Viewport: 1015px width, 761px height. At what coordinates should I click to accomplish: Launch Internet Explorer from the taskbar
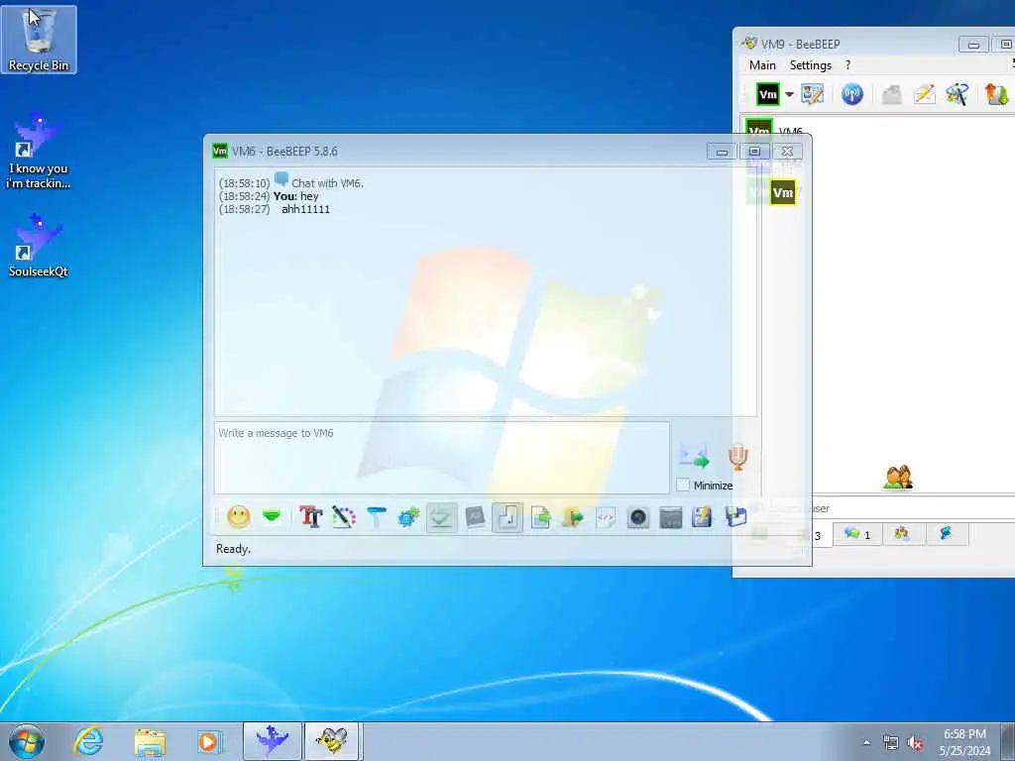click(x=88, y=741)
